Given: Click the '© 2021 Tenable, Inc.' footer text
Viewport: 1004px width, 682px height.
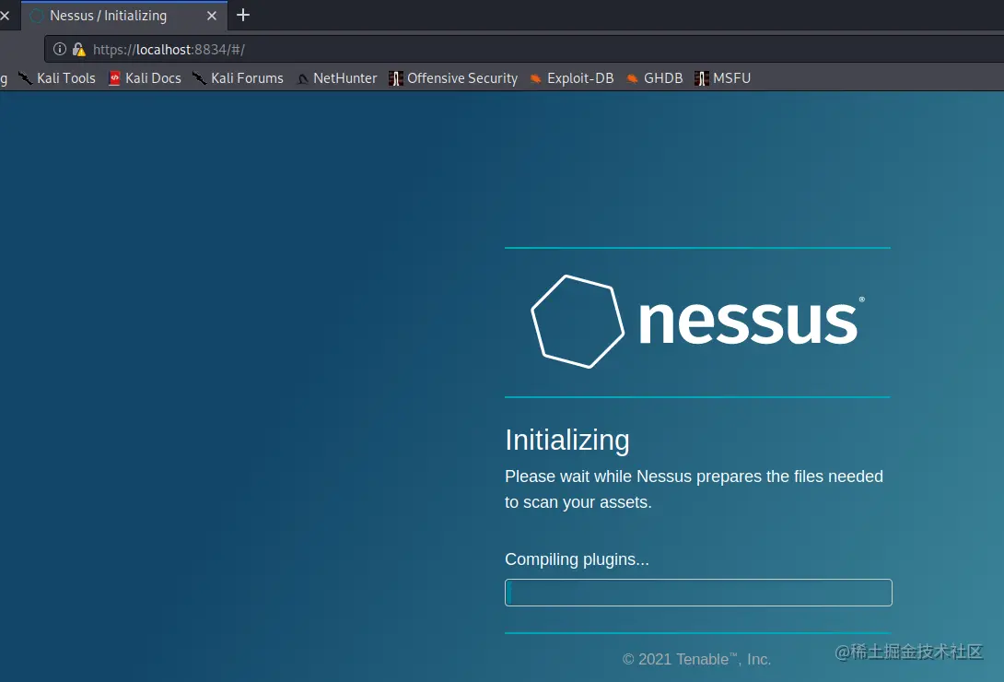Looking at the screenshot, I should 696,659.
